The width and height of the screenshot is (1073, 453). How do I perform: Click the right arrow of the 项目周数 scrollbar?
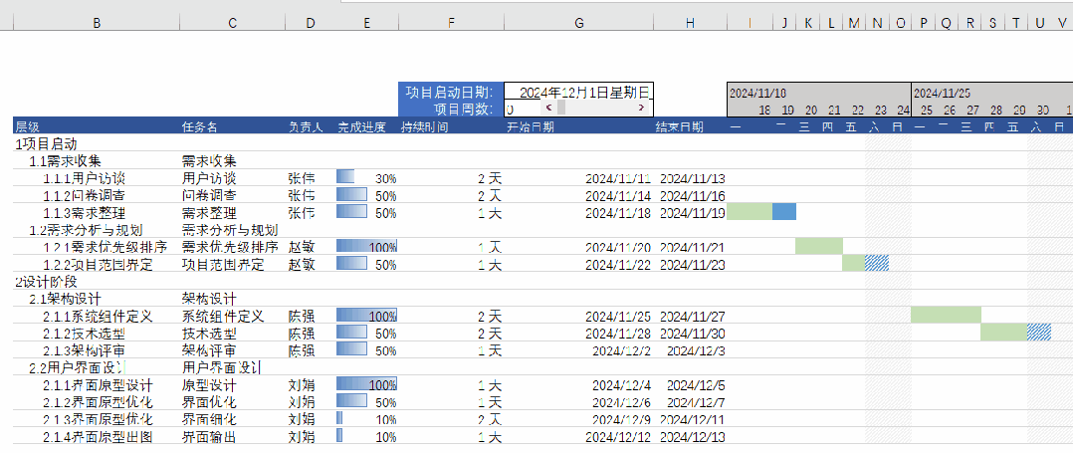tap(641, 109)
